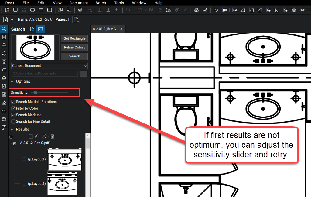
Task: Open the Current Document search scope dropdown
Action: [x=49, y=66]
